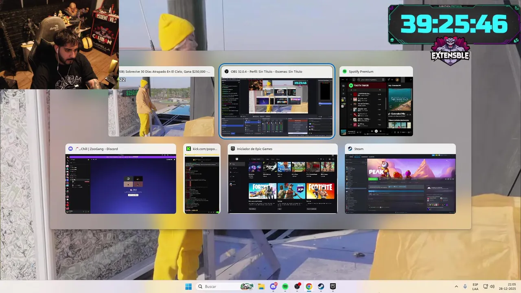Open Epic Games Launcher taskbar icon

(x=333, y=286)
